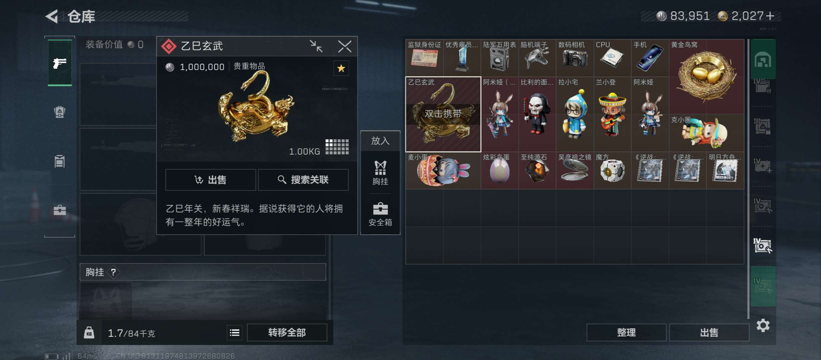Toggle the weight lock icon
Screen dimensions: 821x360
click(x=89, y=332)
